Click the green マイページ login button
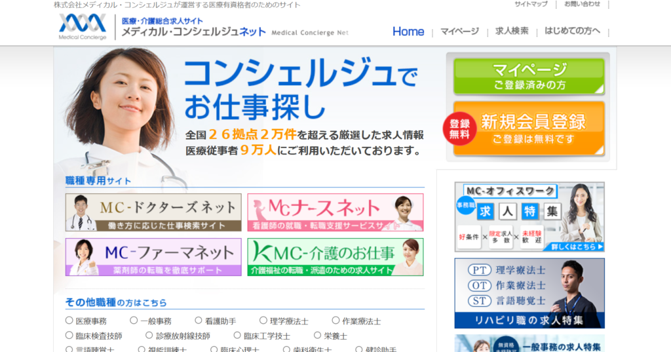The width and height of the screenshot is (671, 352). [529, 77]
